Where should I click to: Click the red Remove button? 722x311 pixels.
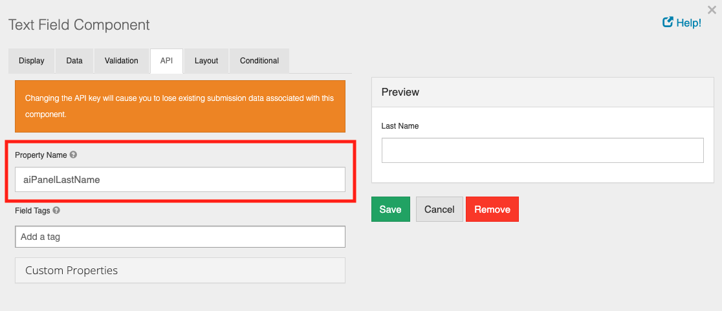(492, 209)
